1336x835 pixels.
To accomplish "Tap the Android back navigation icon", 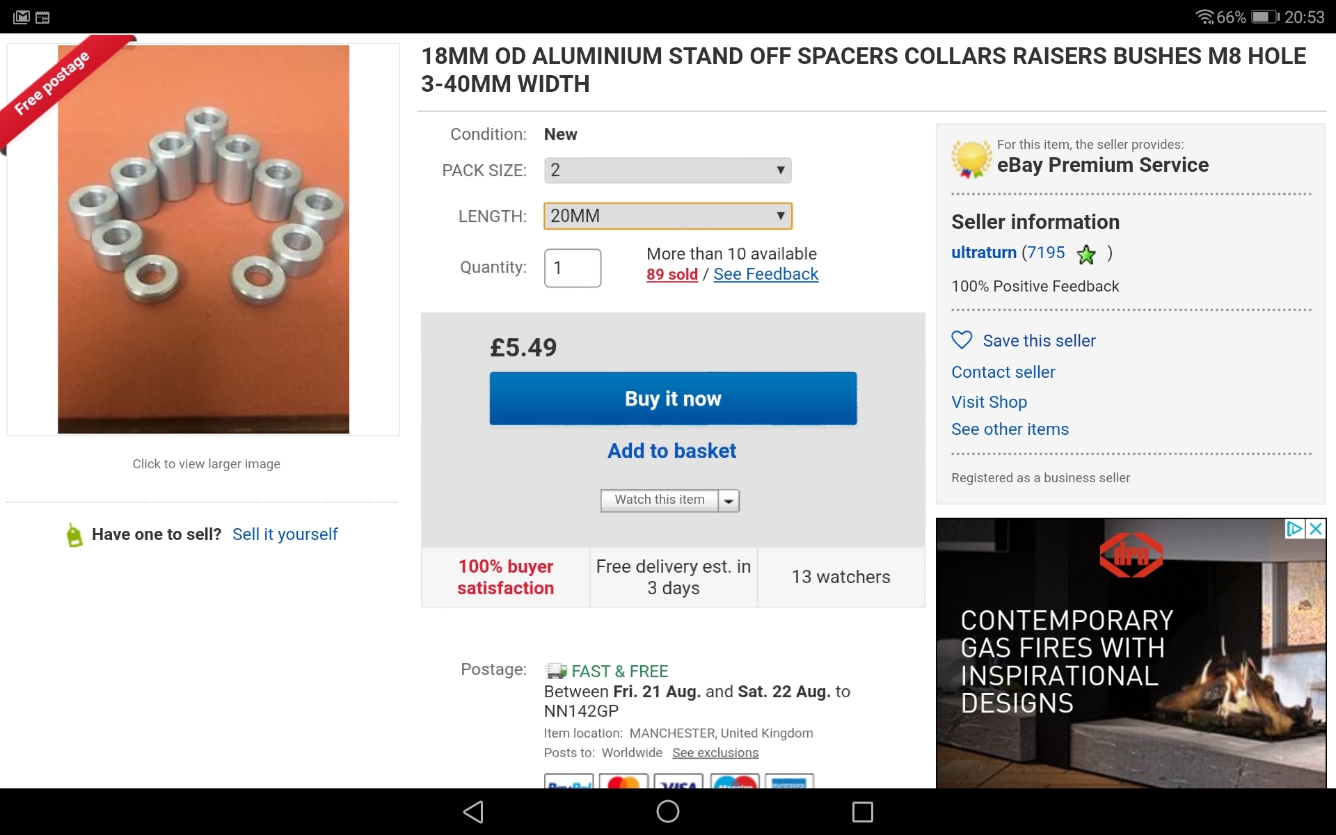I will pyautogui.click(x=474, y=811).
